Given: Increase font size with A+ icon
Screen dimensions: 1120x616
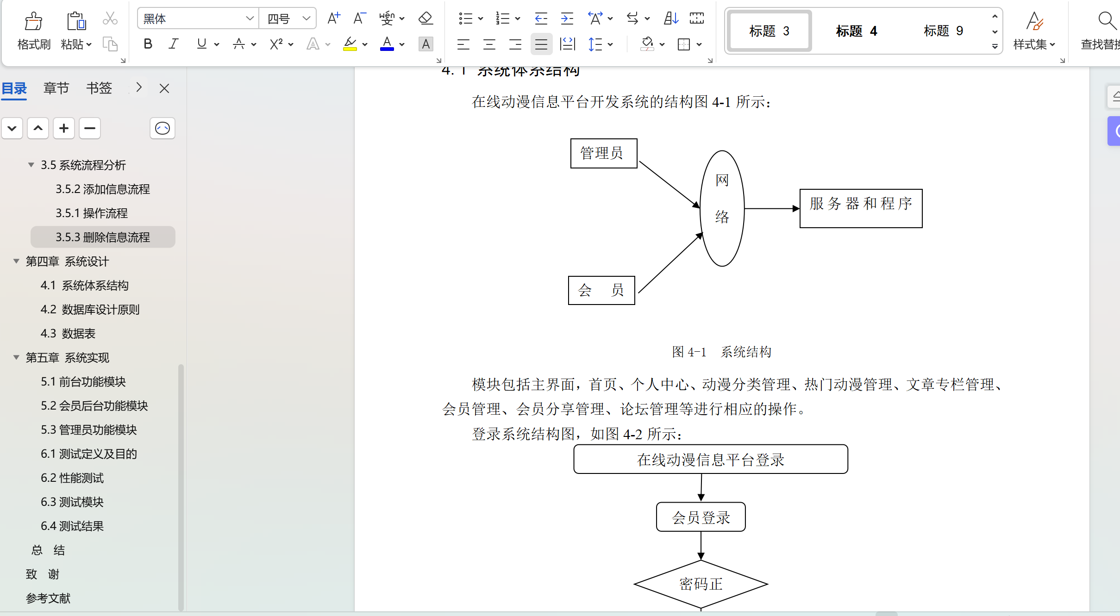Looking at the screenshot, I should coord(333,19).
